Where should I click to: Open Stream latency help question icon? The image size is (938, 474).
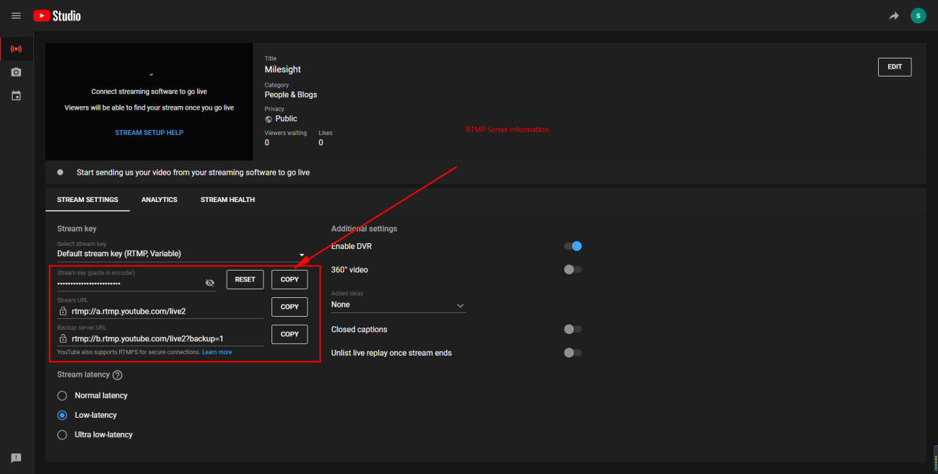[x=118, y=375]
